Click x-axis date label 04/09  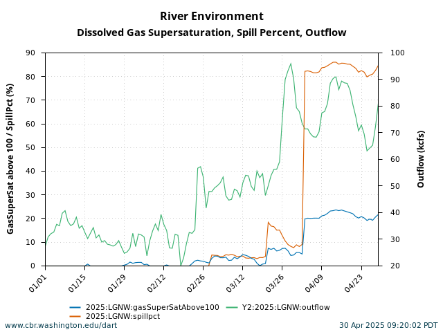pos(314,283)
